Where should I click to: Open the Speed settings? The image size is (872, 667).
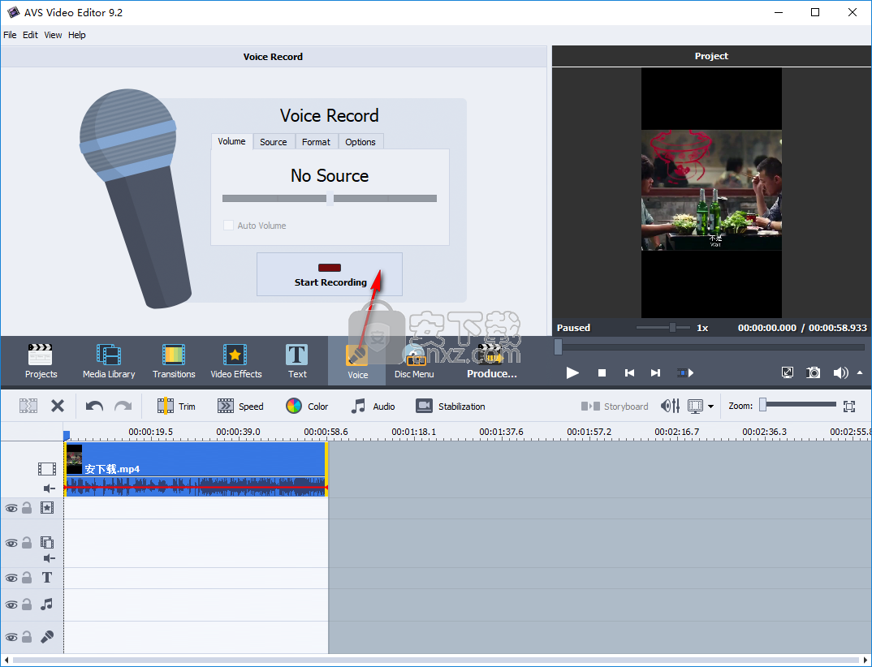tap(240, 407)
